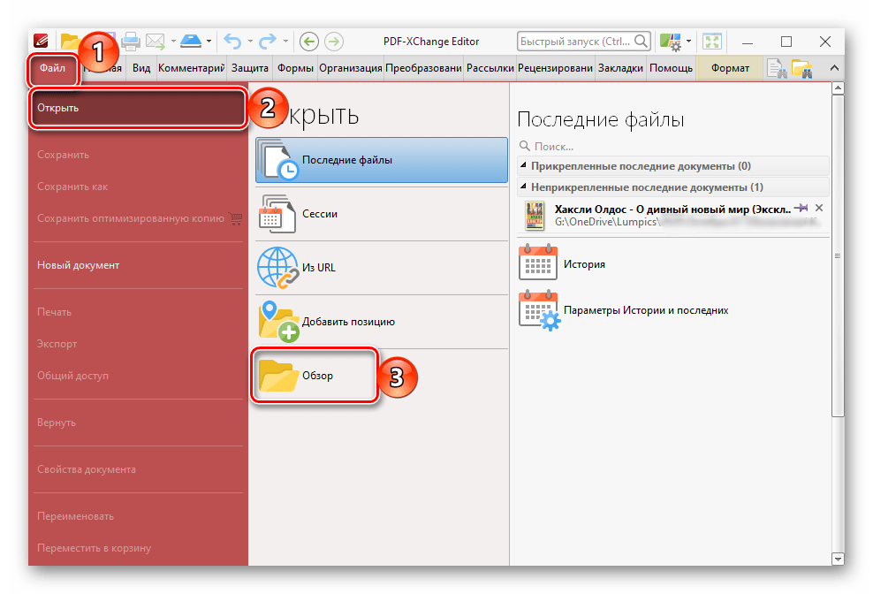Image resolution: width=873 pixels, height=594 pixels.
Task: Switch to the Преобразовани tab
Action: pos(424,68)
